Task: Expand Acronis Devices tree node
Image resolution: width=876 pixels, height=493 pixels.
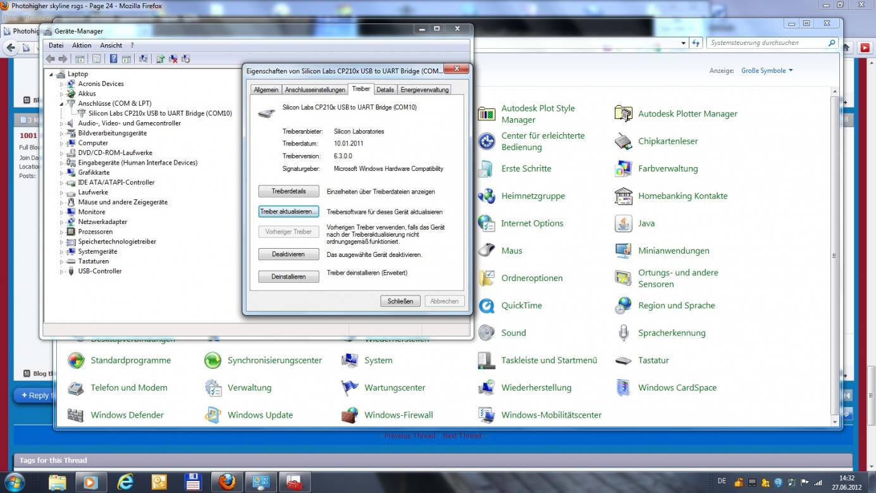Action: 62,84
